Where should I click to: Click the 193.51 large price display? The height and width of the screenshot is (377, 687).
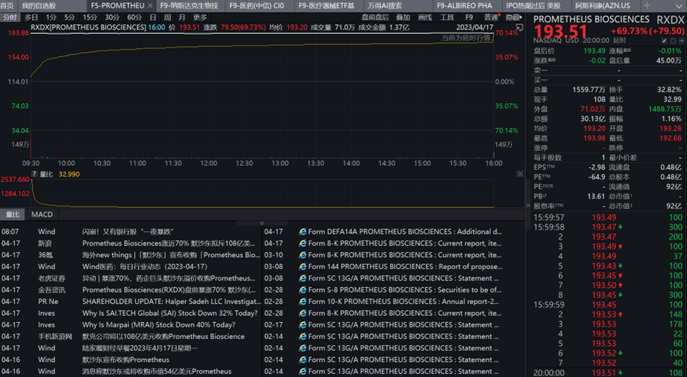560,31
